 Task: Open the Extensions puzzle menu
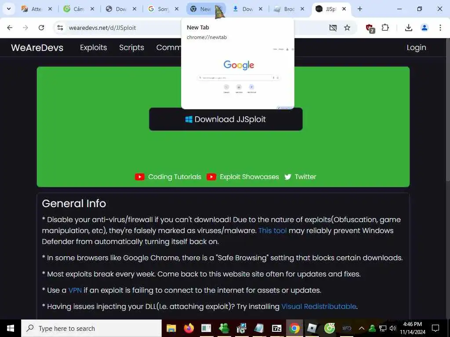pos(385,28)
